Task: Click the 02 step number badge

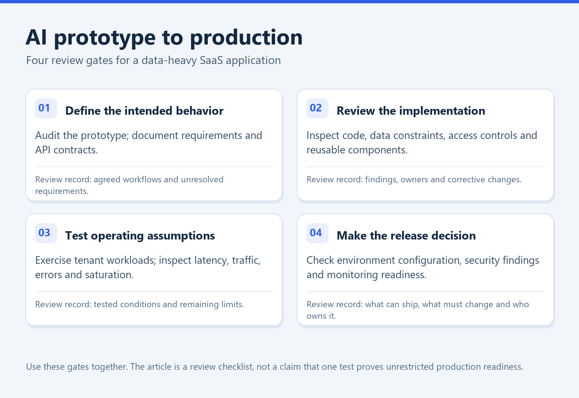Action: (317, 108)
